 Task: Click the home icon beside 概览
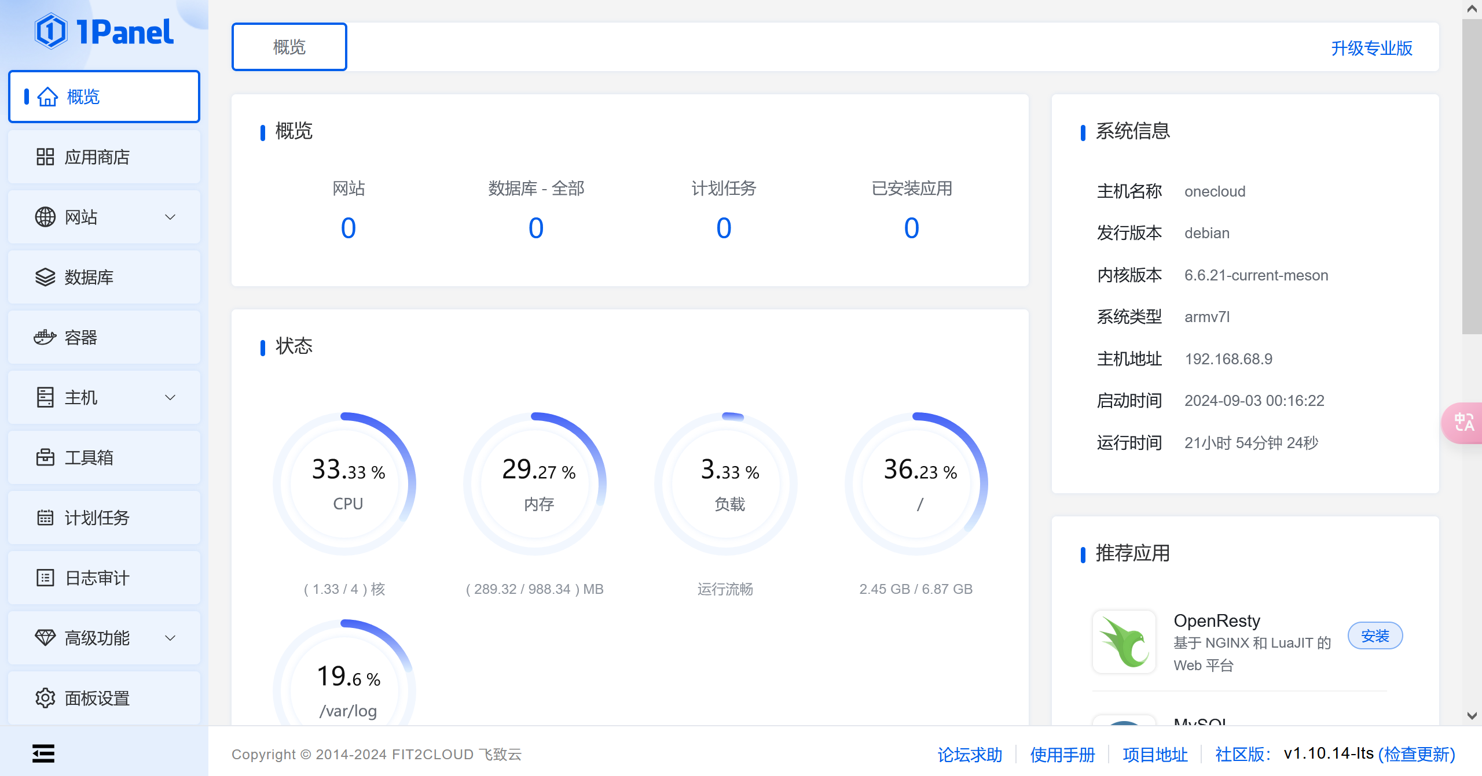coord(47,97)
